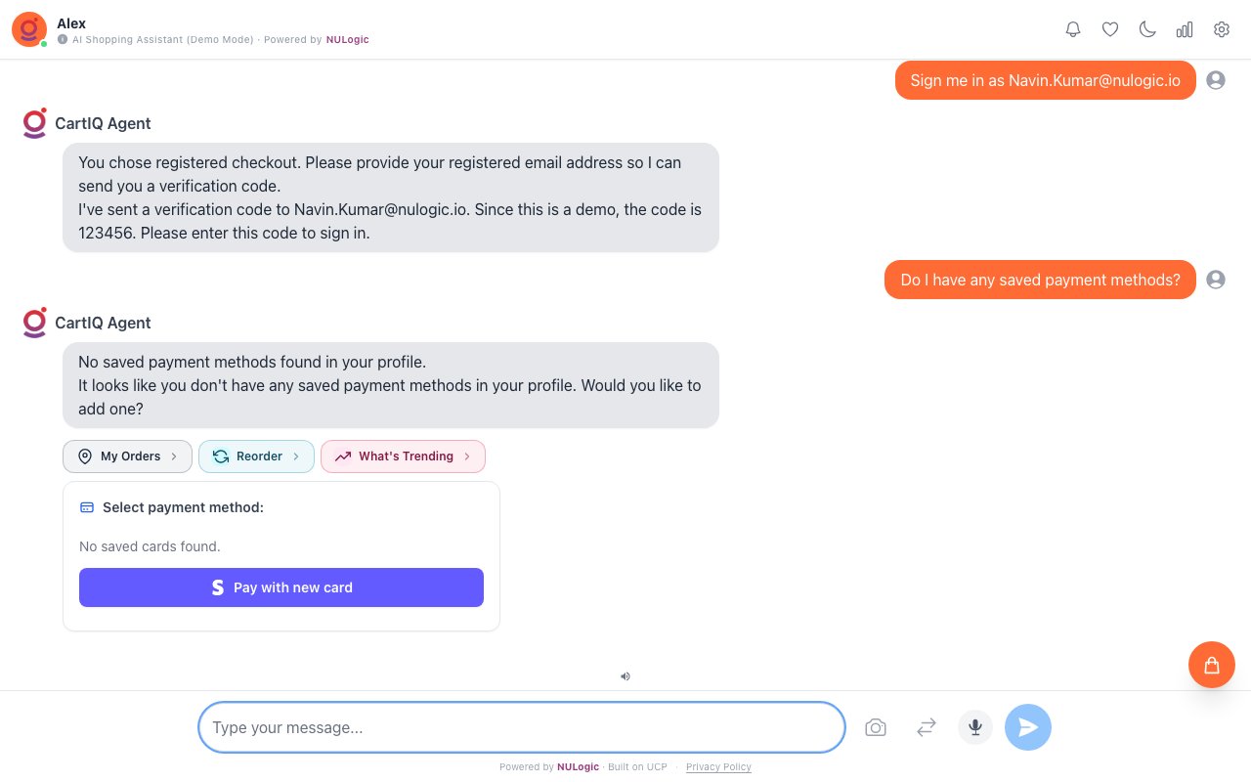This screenshot has width=1251, height=782.
Task: Toggle dark mode with the moon icon
Action: point(1147,29)
